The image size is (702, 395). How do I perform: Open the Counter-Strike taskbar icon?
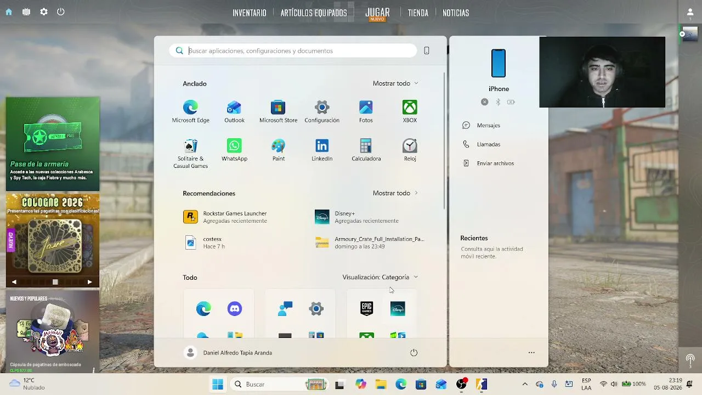pyautogui.click(x=482, y=384)
